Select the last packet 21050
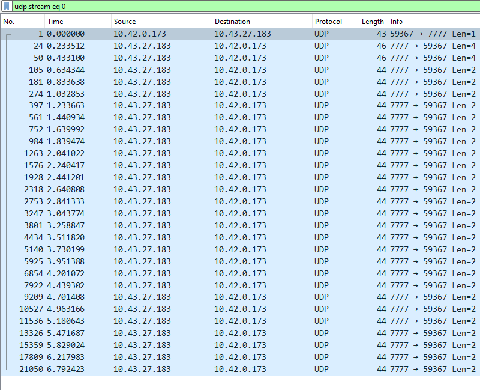480x390 pixels. coord(180,369)
